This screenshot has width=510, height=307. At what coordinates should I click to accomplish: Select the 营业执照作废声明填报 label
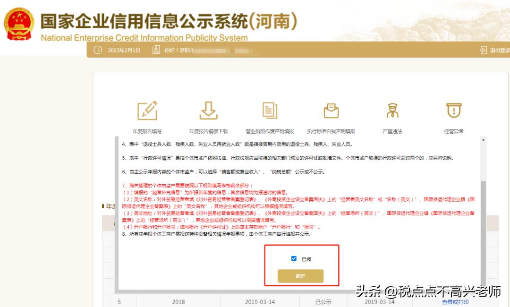click(x=270, y=131)
